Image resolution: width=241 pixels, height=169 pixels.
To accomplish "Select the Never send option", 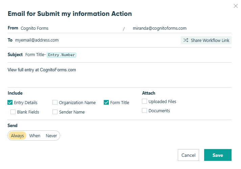I will [51, 136].
